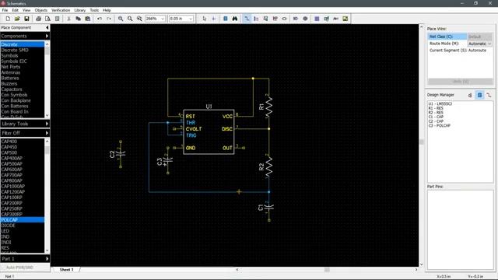Viewport: 498px width, 280px height.
Task: Select the Net Ports library
Action: pos(23,67)
